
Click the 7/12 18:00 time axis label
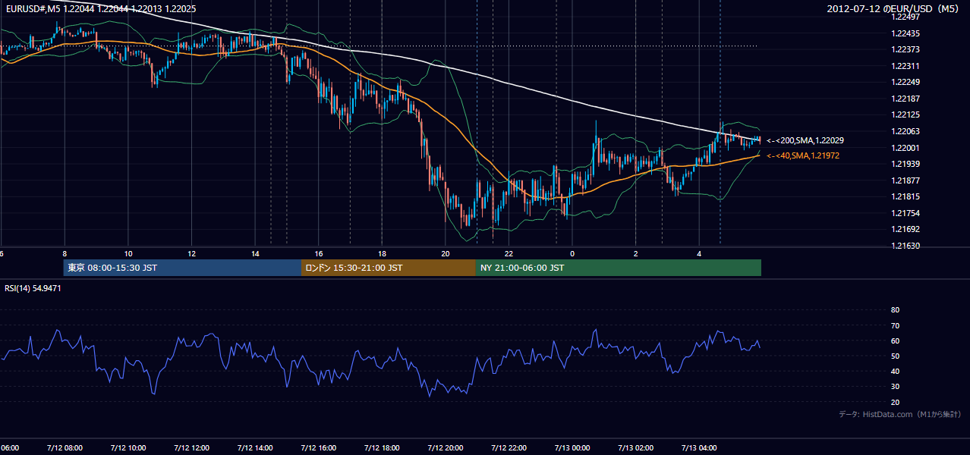tap(382, 447)
